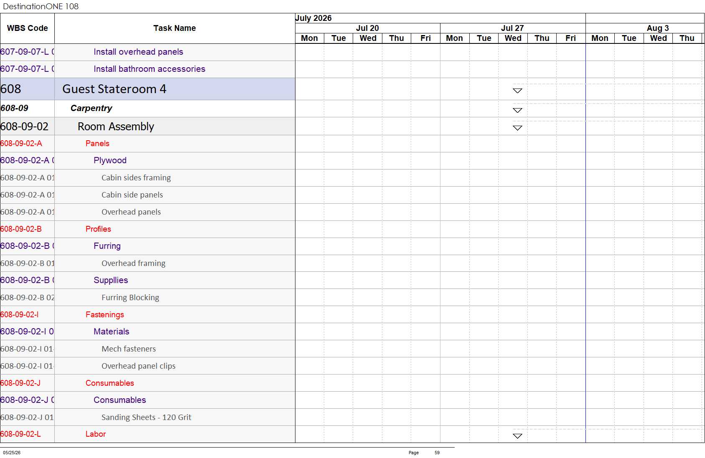Select the red Consumables group row
705x458 pixels.
148,383
